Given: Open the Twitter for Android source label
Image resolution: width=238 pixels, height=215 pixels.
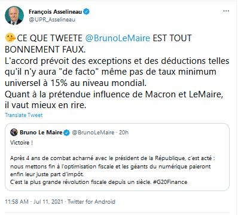Looking at the screenshot, I should (x=91, y=202).
